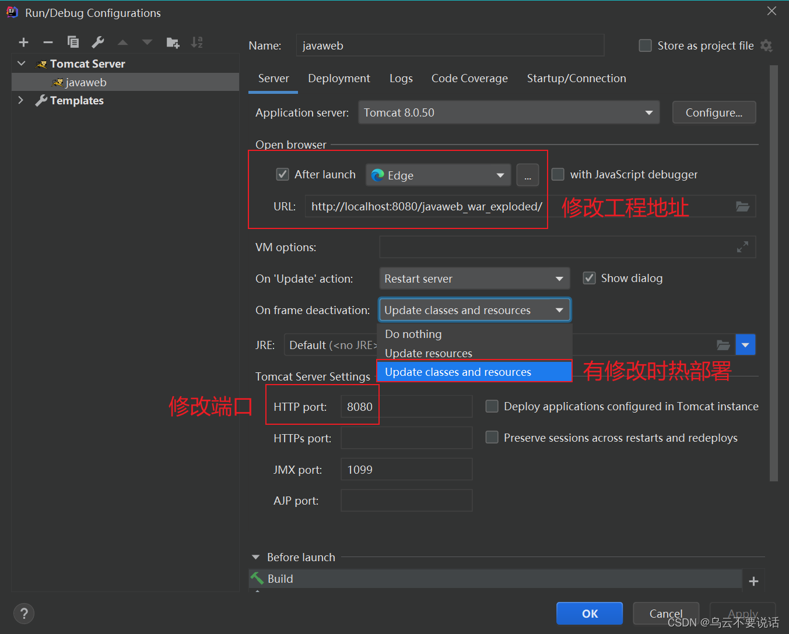This screenshot has width=789, height=634.
Task: Choose Update classes and resources option
Action: coord(475,372)
